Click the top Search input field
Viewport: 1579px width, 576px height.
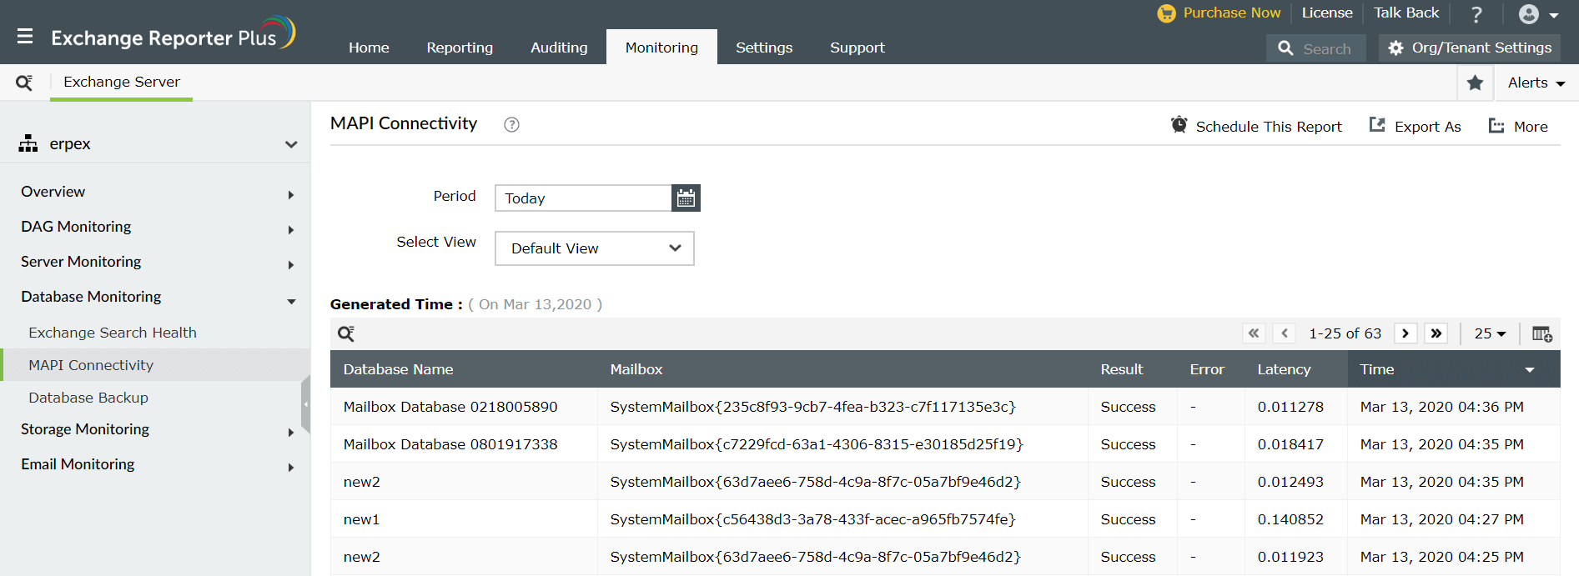(1326, 48)
